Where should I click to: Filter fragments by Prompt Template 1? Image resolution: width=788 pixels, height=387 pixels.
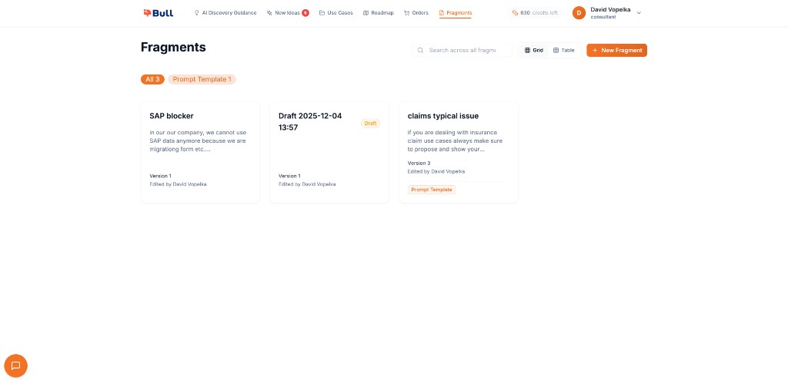click(202, 79)
